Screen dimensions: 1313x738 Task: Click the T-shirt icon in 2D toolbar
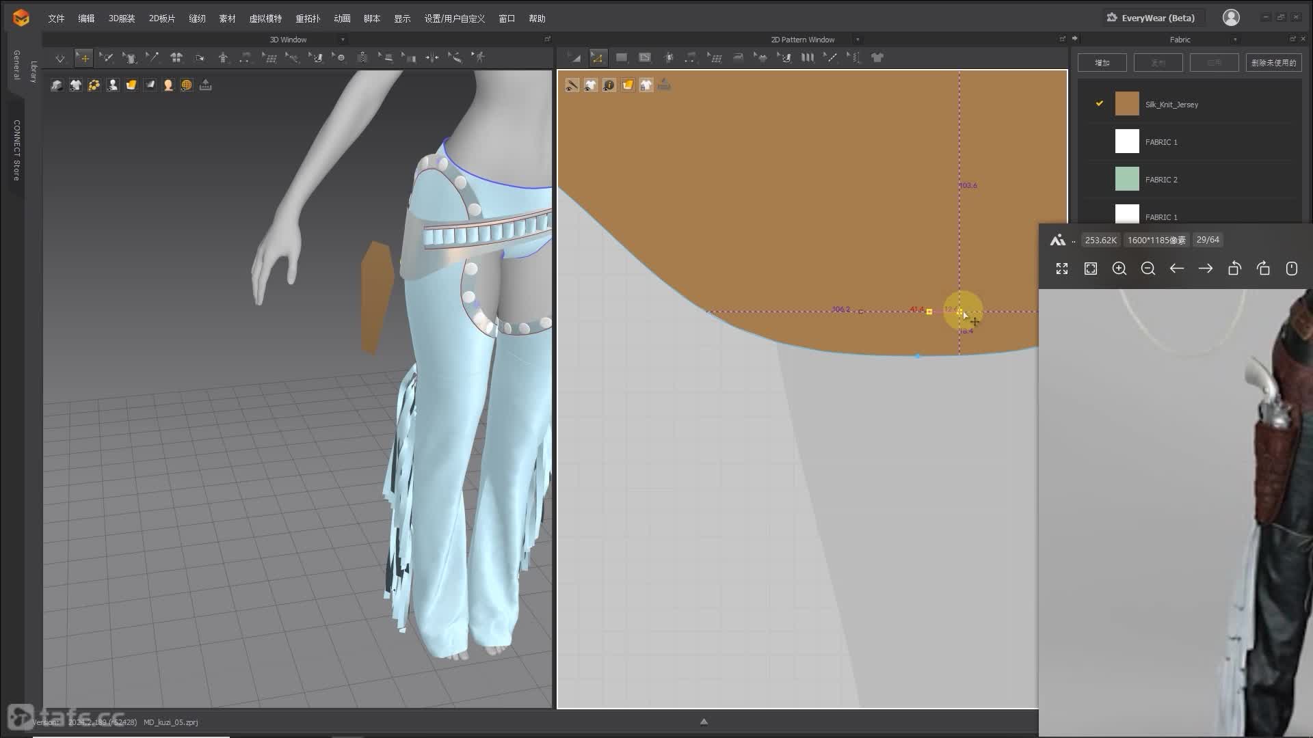point(877,58)
